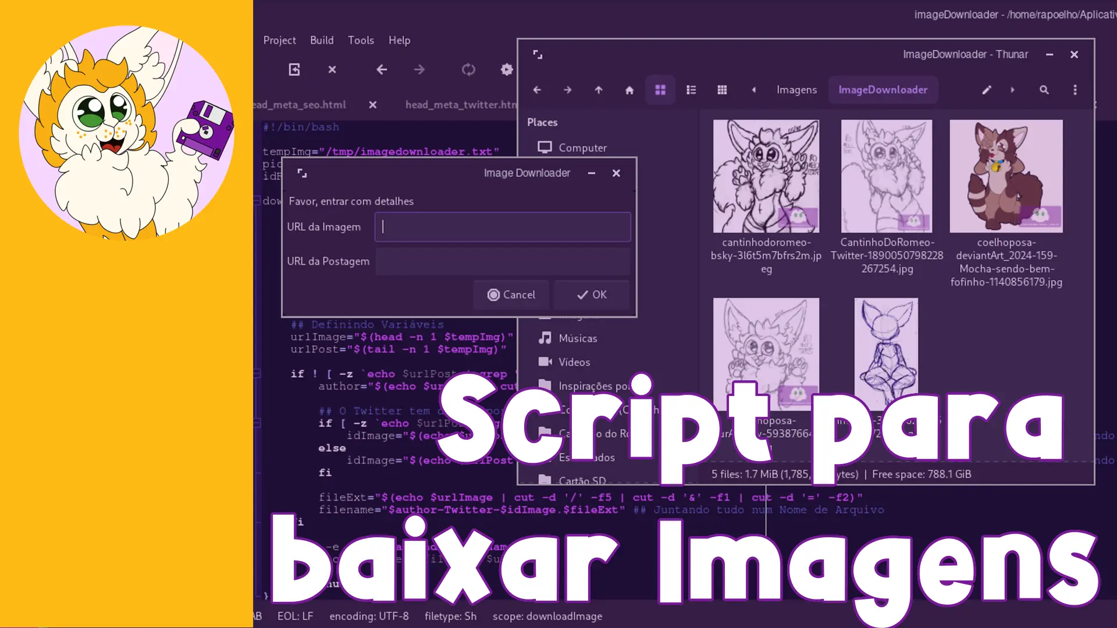The width and height of the screenshot is (1117, 628).
Task: Edit the location path with pencil icon
Action: click(x=987, y=90)
